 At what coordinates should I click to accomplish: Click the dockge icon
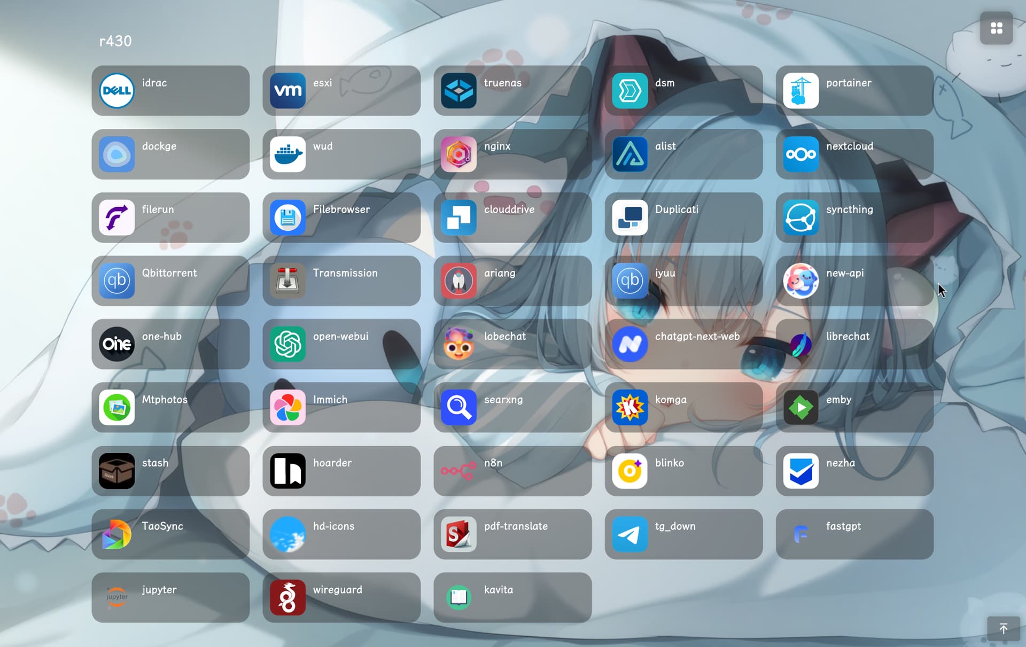coord(116,154)
